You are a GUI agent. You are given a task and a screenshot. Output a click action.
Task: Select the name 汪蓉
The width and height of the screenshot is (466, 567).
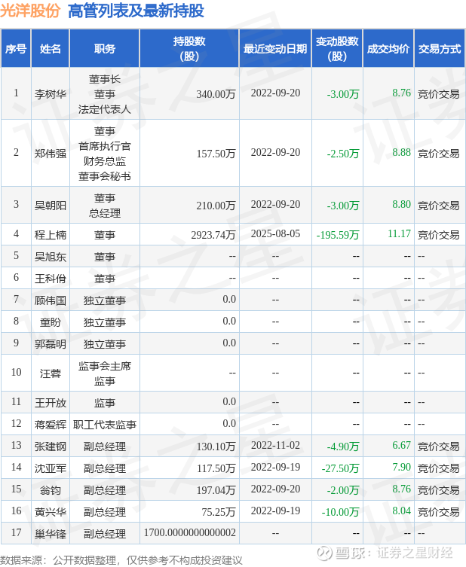point(51,373)
